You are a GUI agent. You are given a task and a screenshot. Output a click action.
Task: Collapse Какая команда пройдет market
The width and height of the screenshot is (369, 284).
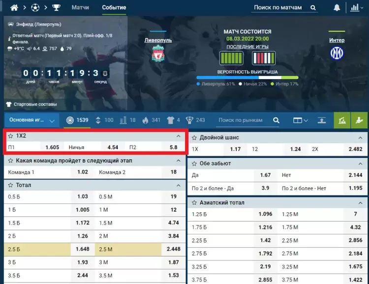click(x=179, y=161)
